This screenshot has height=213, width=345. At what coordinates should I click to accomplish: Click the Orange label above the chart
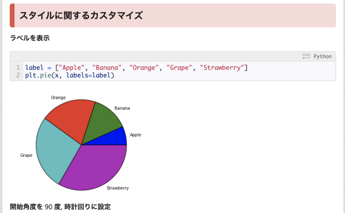(58, 97)
